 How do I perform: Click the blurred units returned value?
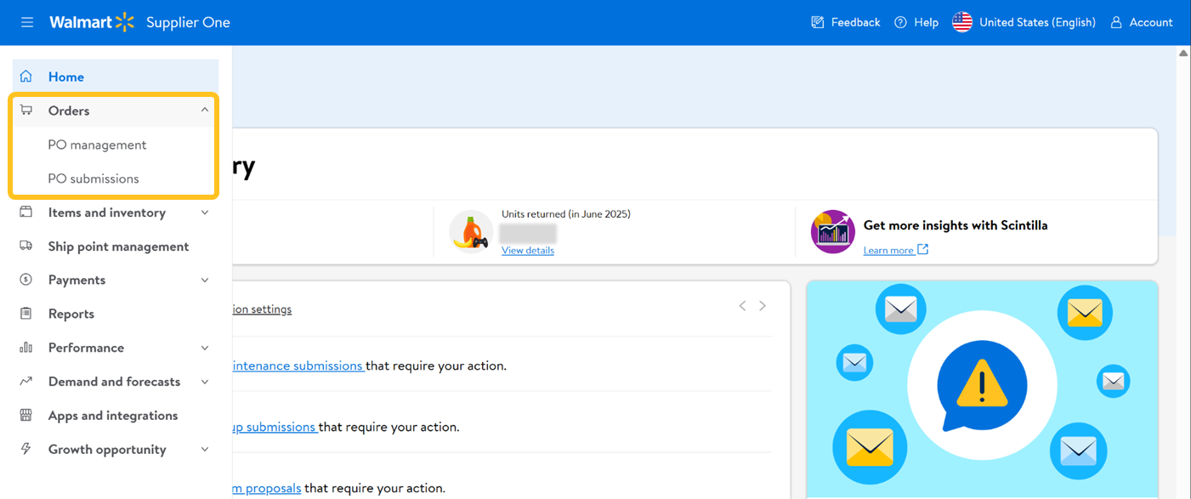click(x=528, y=233)
